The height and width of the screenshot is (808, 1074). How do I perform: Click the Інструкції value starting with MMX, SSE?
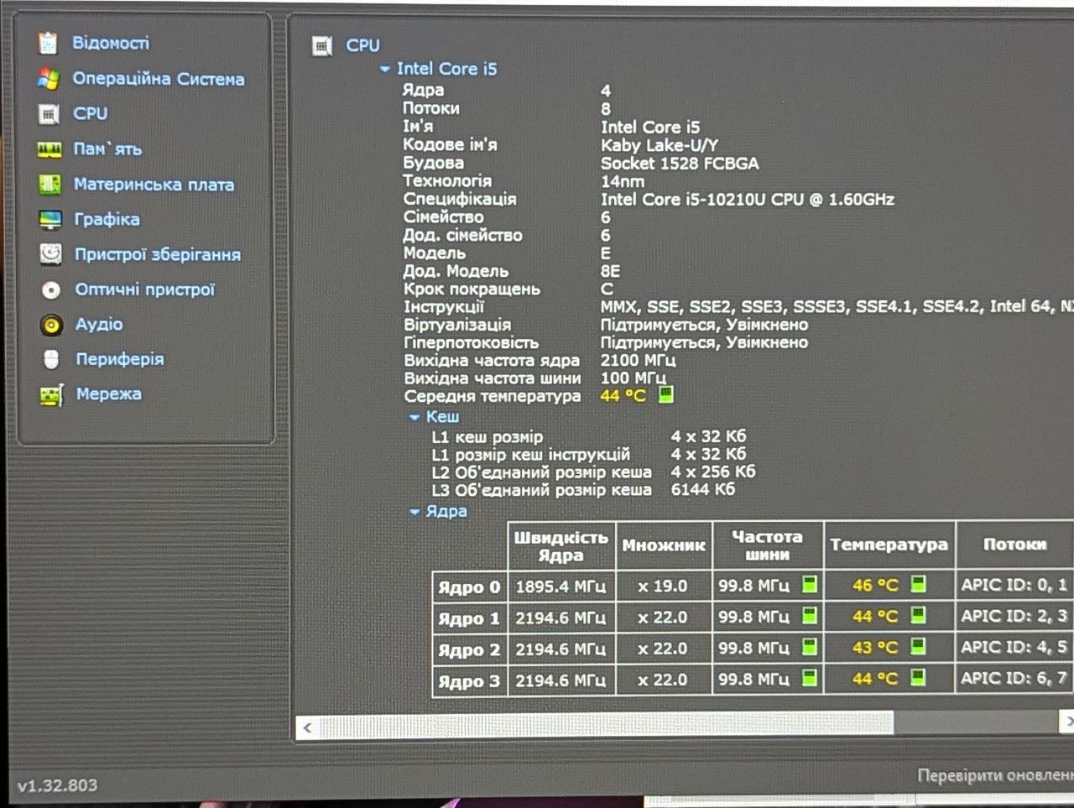tap(837, 307)
